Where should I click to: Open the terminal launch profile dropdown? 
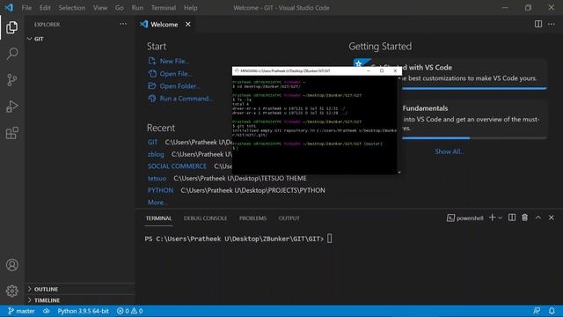(501, 217)
